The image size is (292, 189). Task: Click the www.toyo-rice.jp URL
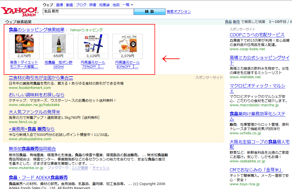pyautogui.click(x=244, y=184)
